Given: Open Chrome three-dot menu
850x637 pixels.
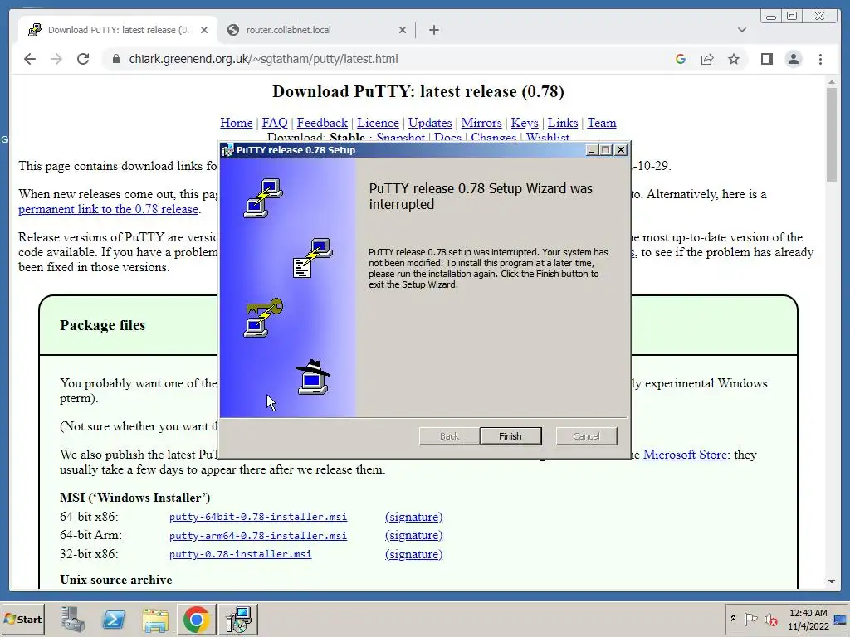Looking at the screenshot, I should click(820, 59).
